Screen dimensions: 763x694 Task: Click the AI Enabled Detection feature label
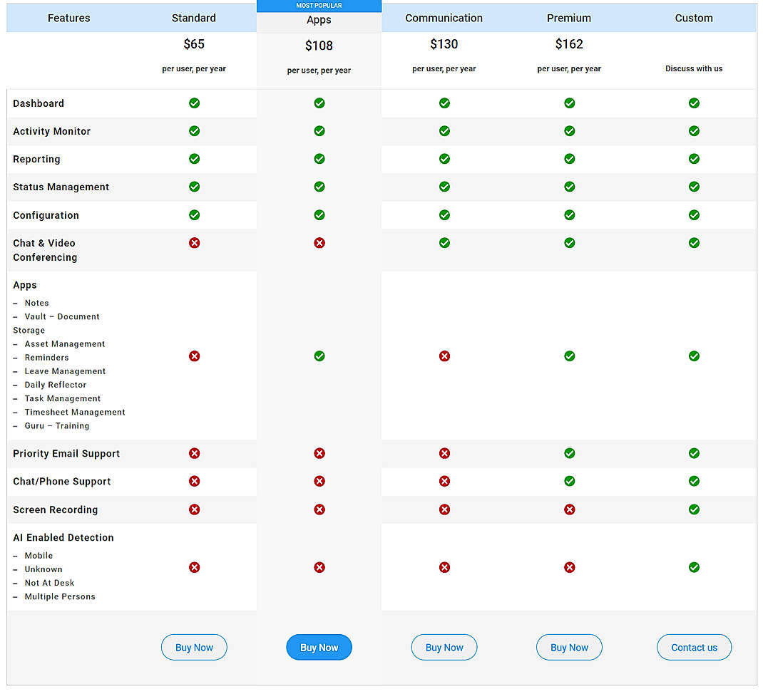[x=63, y=538]
